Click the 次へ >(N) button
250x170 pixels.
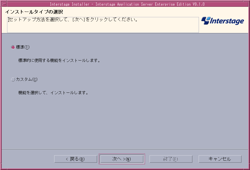point(122,159)
